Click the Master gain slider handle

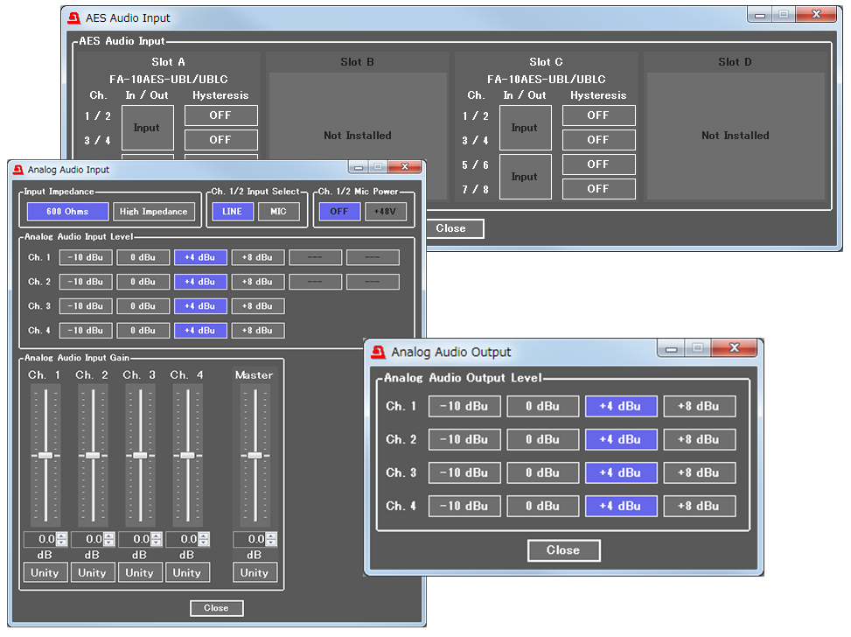(255, 455)
